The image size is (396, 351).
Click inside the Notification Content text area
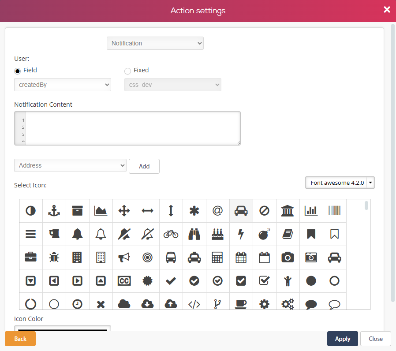132,128
